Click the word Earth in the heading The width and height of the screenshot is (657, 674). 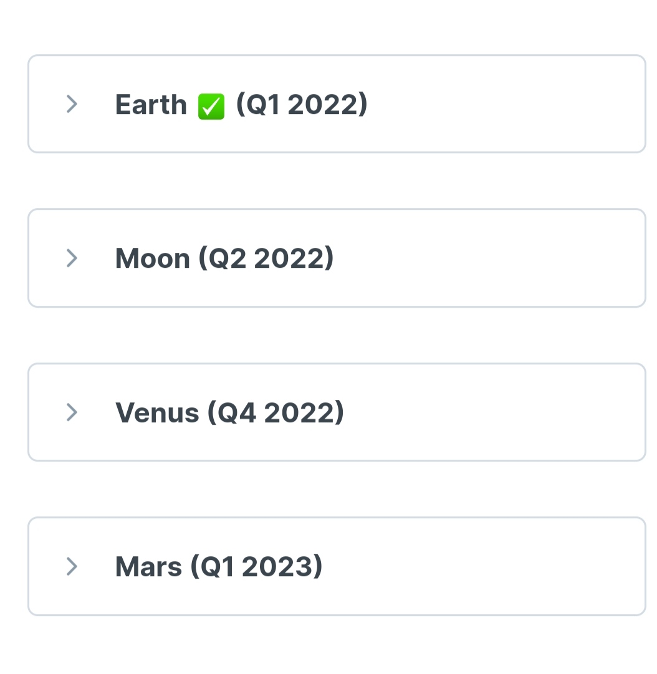click(x=151, y=105)
